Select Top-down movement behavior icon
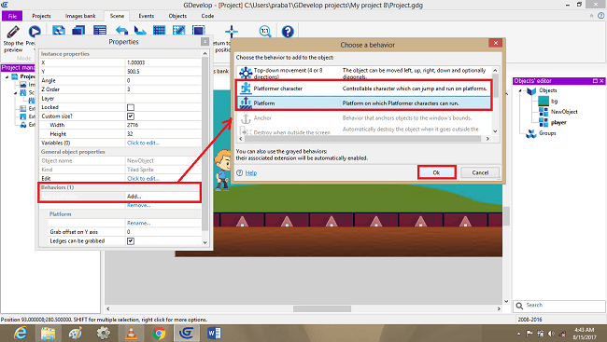 pyautogui.click(x=246, y=73)
